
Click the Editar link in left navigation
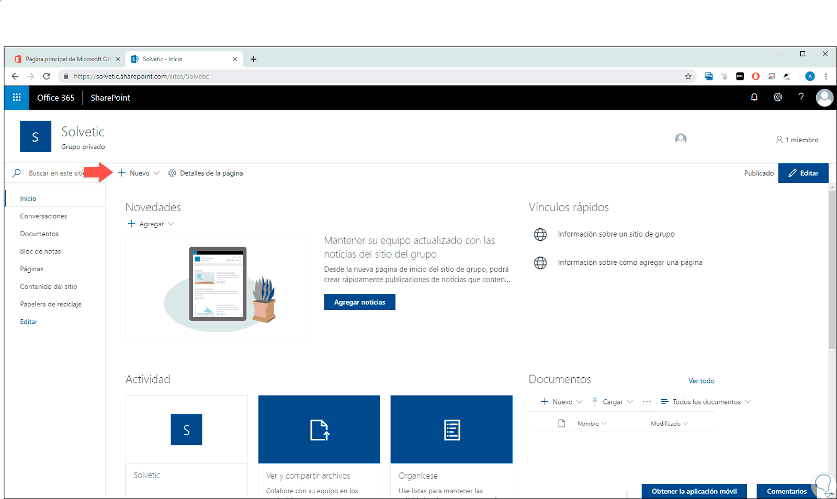tap(29, 322)
